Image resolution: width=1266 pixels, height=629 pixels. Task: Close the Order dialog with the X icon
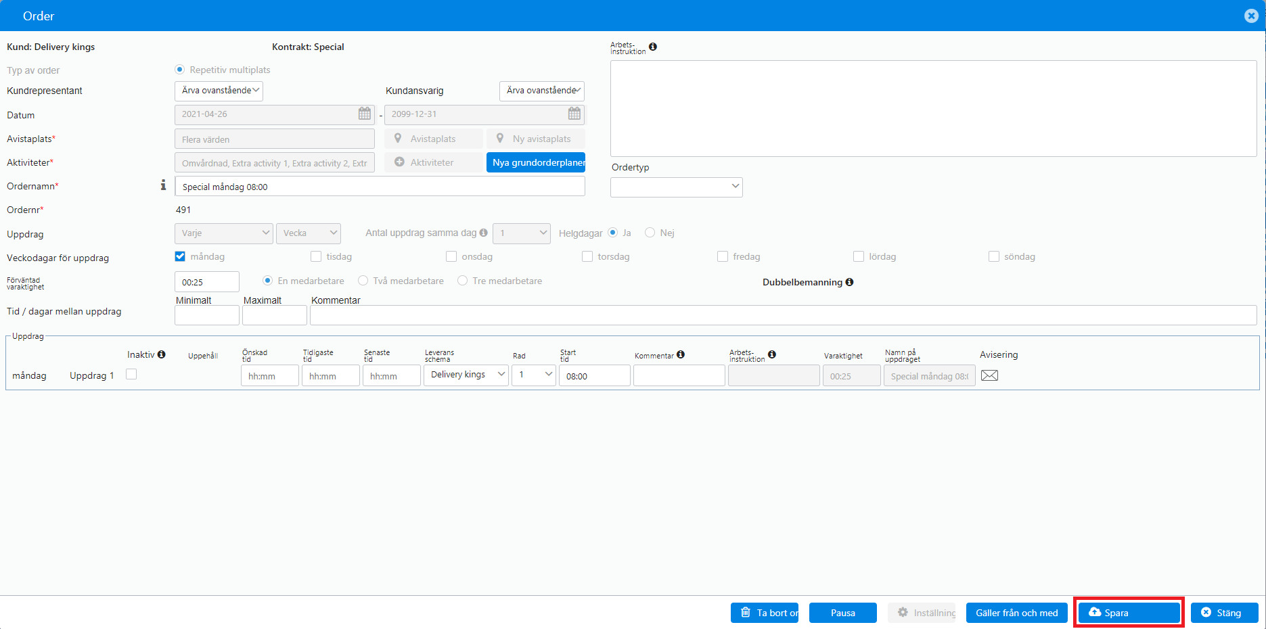[x=1251, y=16]
